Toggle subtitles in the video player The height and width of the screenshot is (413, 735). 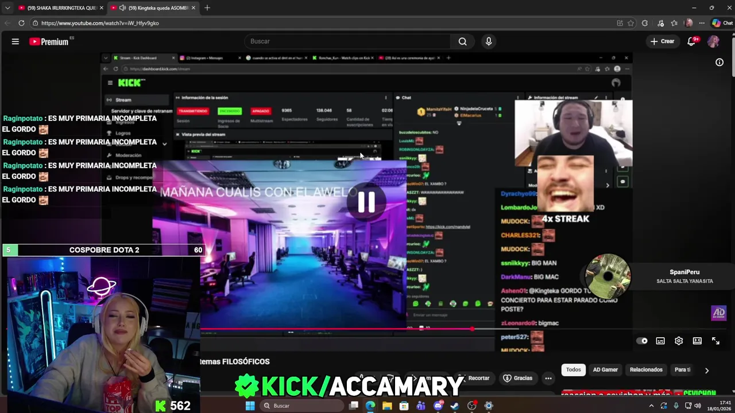coord(660,341)
